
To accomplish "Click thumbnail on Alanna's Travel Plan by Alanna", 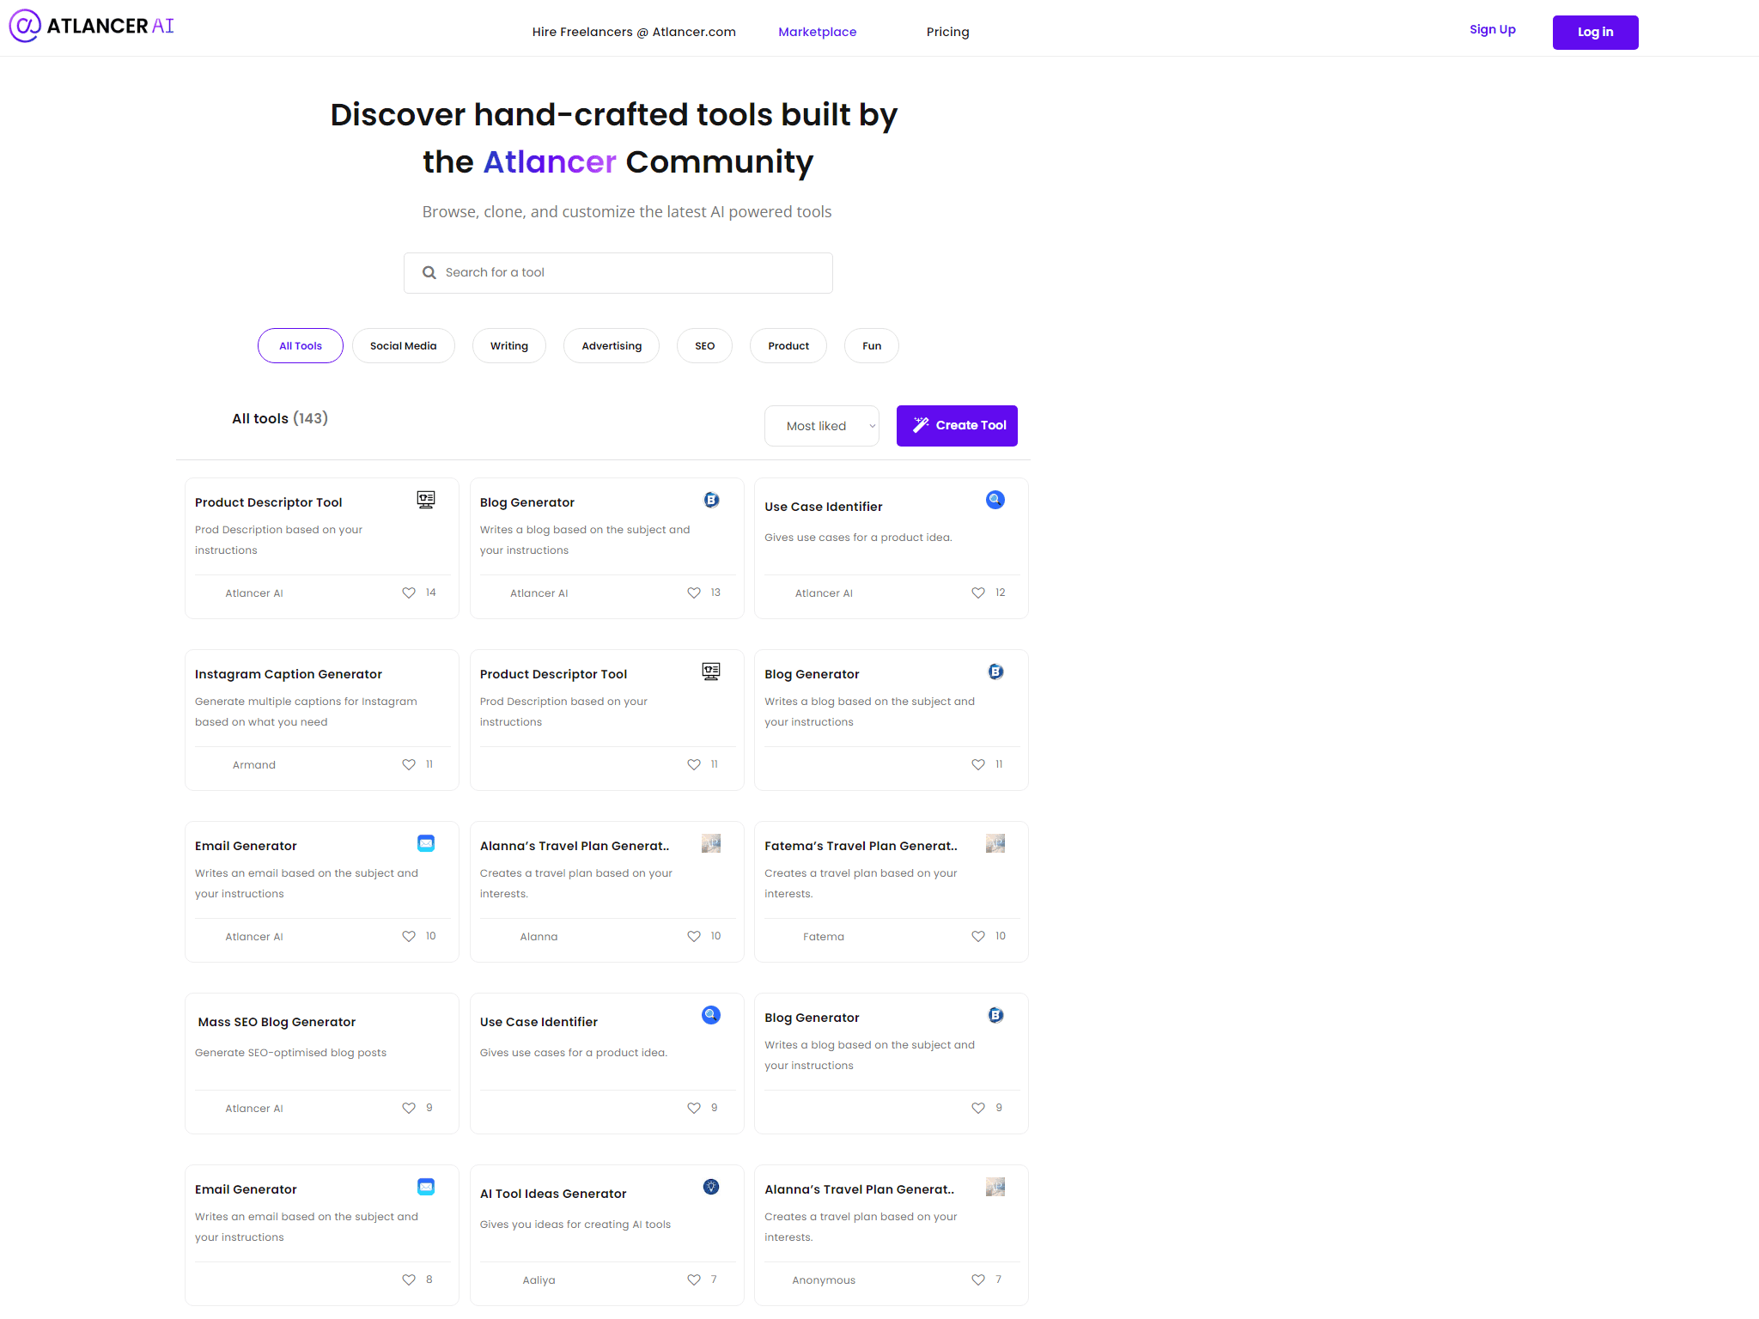I will [711, 843].
